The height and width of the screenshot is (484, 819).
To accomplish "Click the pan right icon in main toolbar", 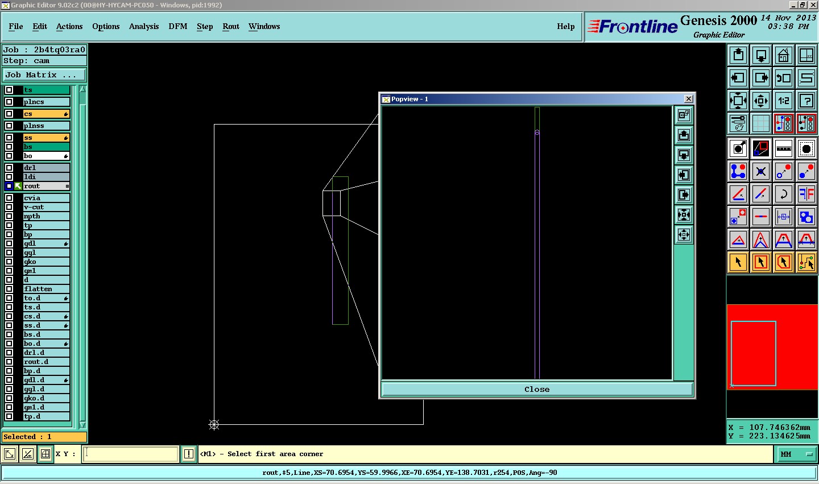I will coord(761,78).
